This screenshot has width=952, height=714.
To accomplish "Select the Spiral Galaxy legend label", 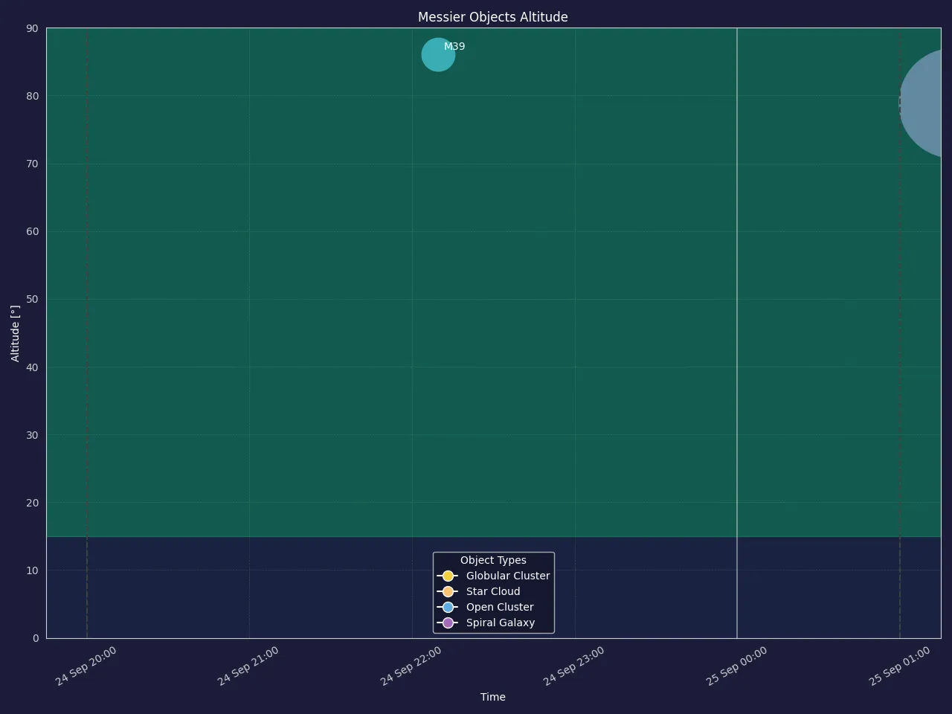I will (501, 623).
